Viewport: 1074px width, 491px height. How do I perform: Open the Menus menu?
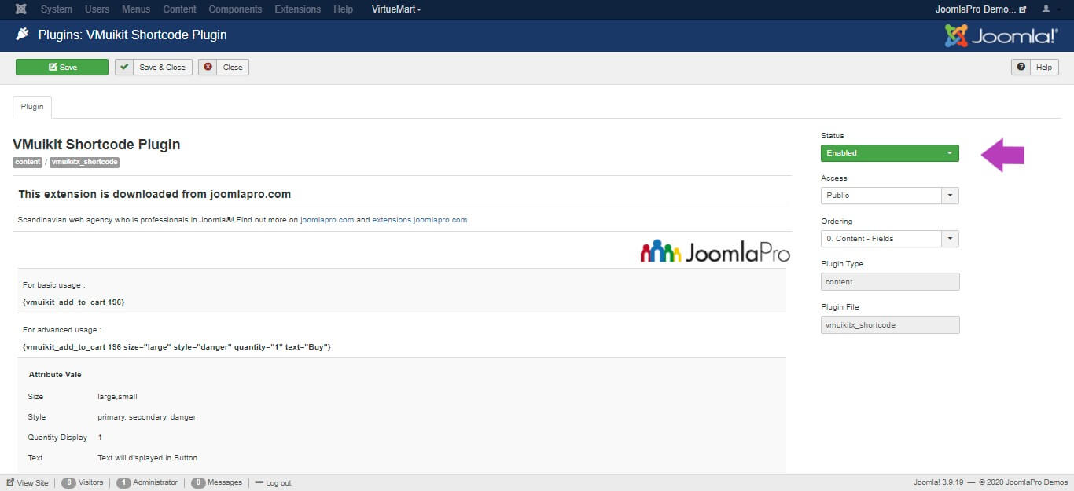[x=136, y=9]
